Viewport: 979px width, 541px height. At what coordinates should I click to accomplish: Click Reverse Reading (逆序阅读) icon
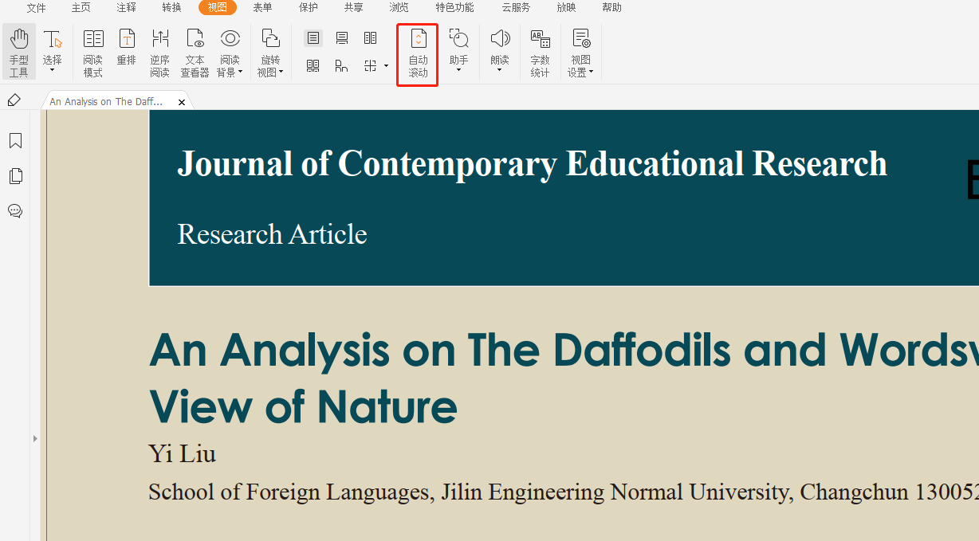coord(159,53)
